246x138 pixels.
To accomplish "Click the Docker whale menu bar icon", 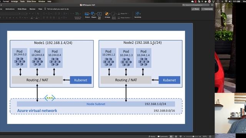I will [206, 2].
